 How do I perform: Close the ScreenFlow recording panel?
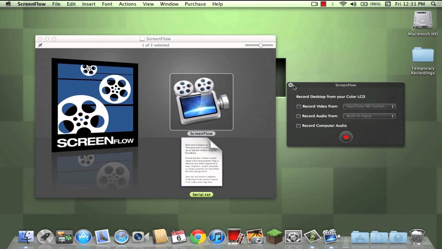pyautogui.click(x=290, y=85)
